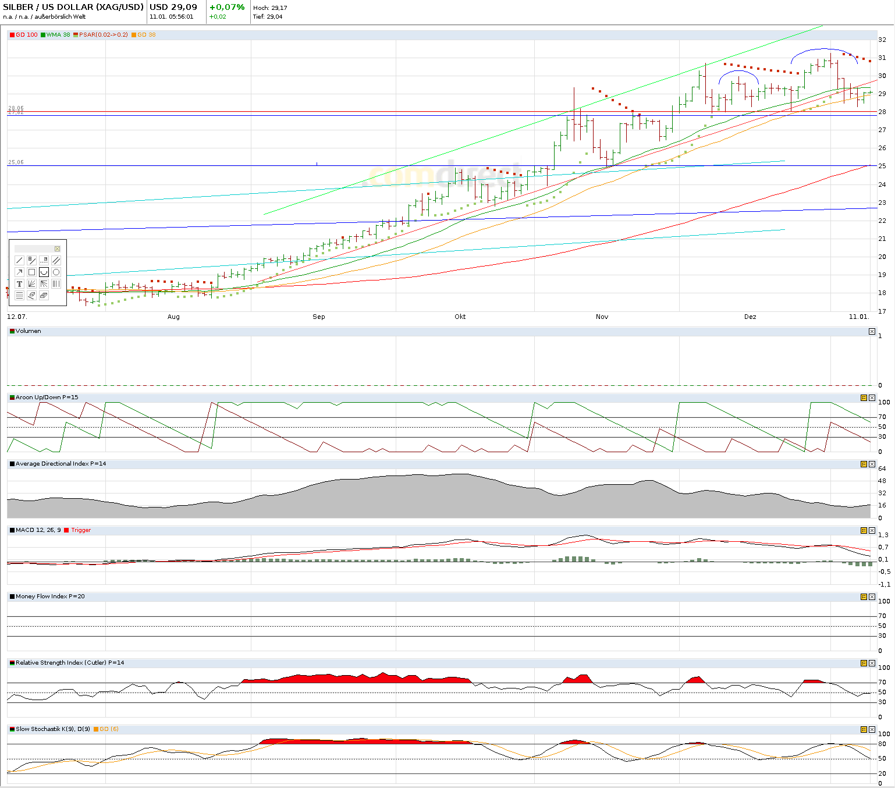Click the Hoch: 29,17 value
This screenshot has height=788, width=895.
[x=270, y=8]
